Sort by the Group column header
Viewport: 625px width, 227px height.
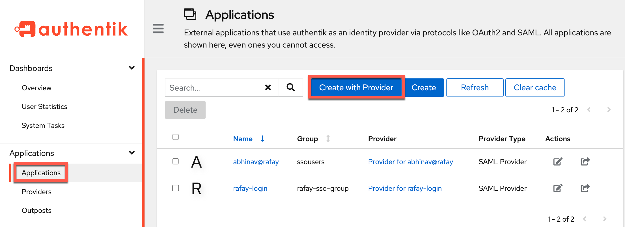pos(307,139)
